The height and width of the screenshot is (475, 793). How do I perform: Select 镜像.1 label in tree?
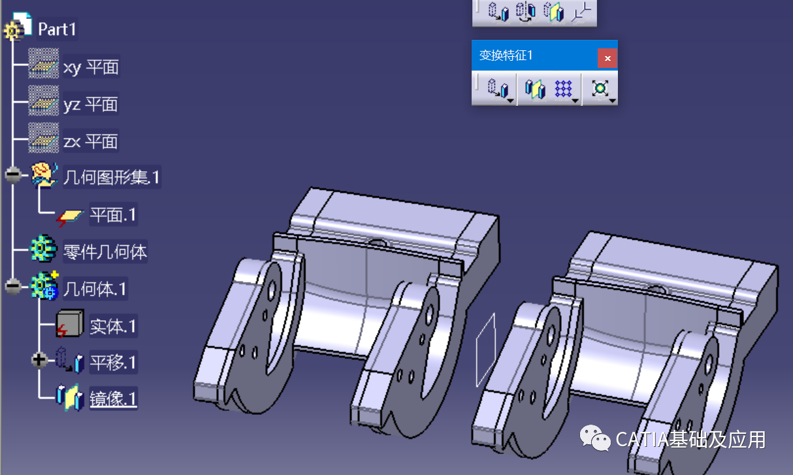[114, 399]
